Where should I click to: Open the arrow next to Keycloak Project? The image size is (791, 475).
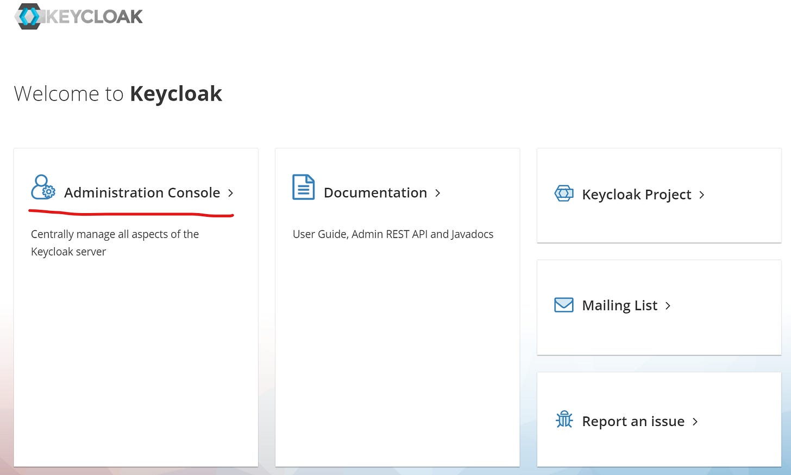point(702,195)
